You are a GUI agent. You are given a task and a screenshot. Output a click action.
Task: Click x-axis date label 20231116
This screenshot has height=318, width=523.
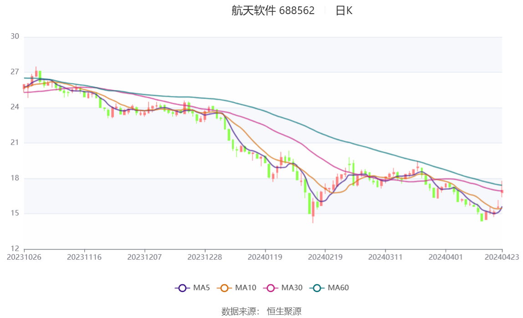point(84,257)
